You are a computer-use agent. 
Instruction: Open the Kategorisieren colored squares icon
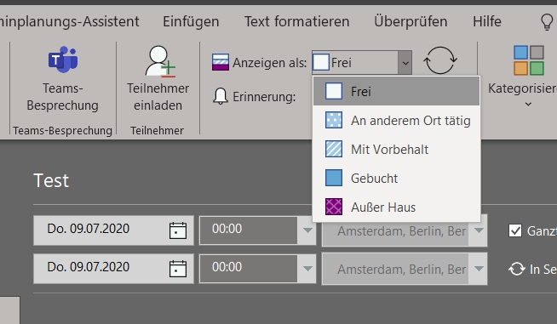tap(529, 60)
